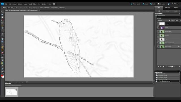Open the Arrange Documents dropdown
Image resolution: width=181 pixels, height=102 pixels.
[55, 4]
